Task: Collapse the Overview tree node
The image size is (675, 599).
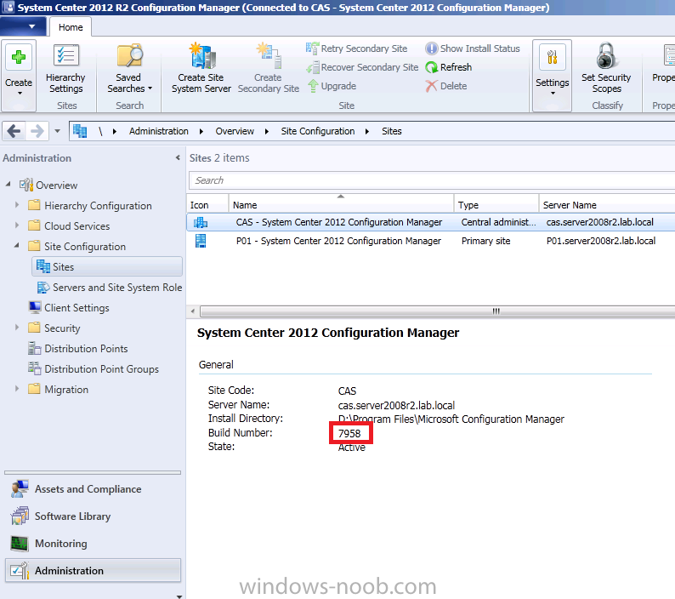Action: (x=9, y=184)
